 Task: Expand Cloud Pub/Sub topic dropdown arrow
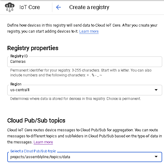click(156, 157)
